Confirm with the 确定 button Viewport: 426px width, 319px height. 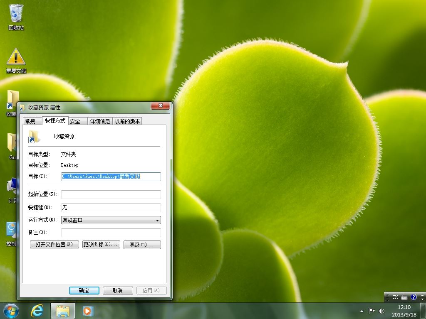84,290
